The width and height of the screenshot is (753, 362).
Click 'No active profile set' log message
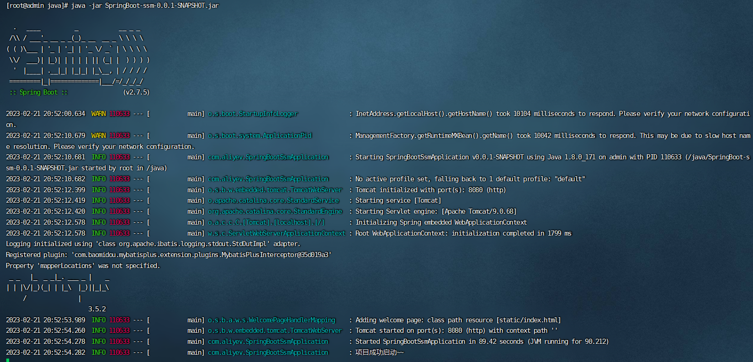point(470,179)
